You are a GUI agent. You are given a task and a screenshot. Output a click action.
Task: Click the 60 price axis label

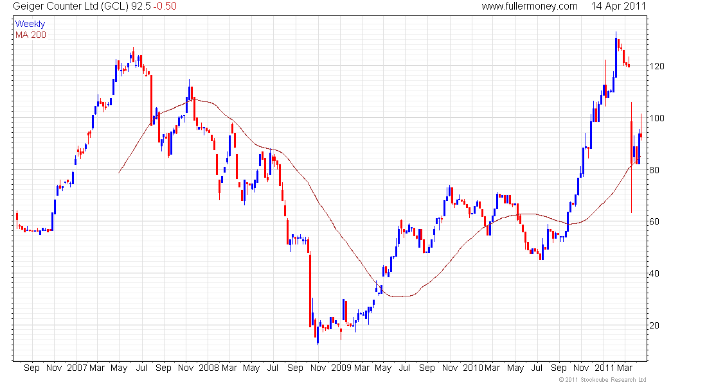click(654, 221)
